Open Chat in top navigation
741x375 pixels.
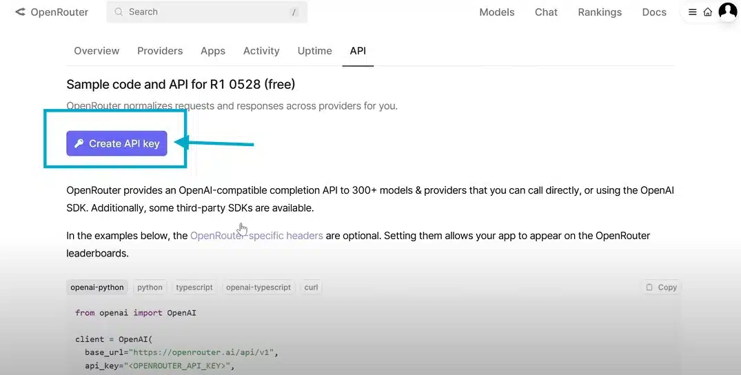pyautogui.click(x=546, y=12)
